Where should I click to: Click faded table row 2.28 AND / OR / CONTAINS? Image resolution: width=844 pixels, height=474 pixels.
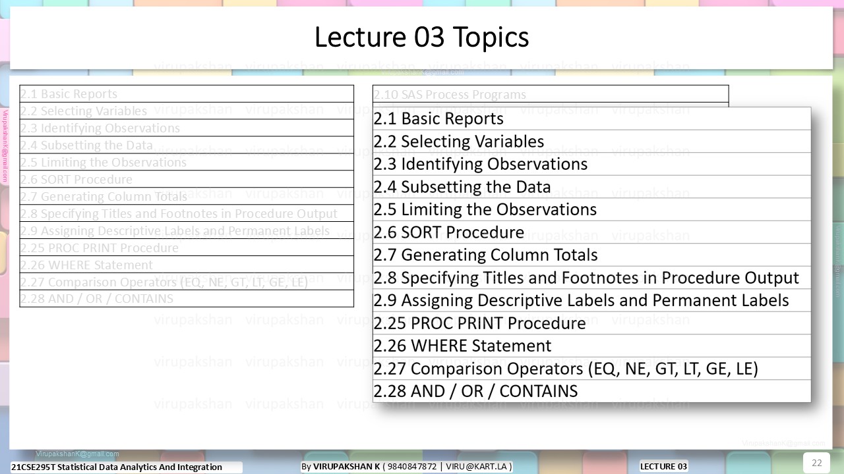(187, 299)
